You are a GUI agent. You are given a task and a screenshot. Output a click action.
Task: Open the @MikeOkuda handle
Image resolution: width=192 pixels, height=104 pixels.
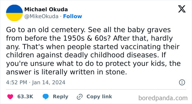click(41, 16)
